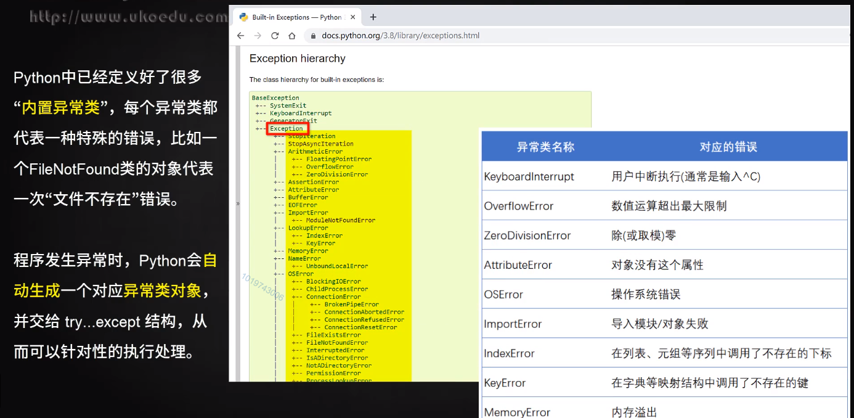Click the browser back arrow

coord(241,36)
